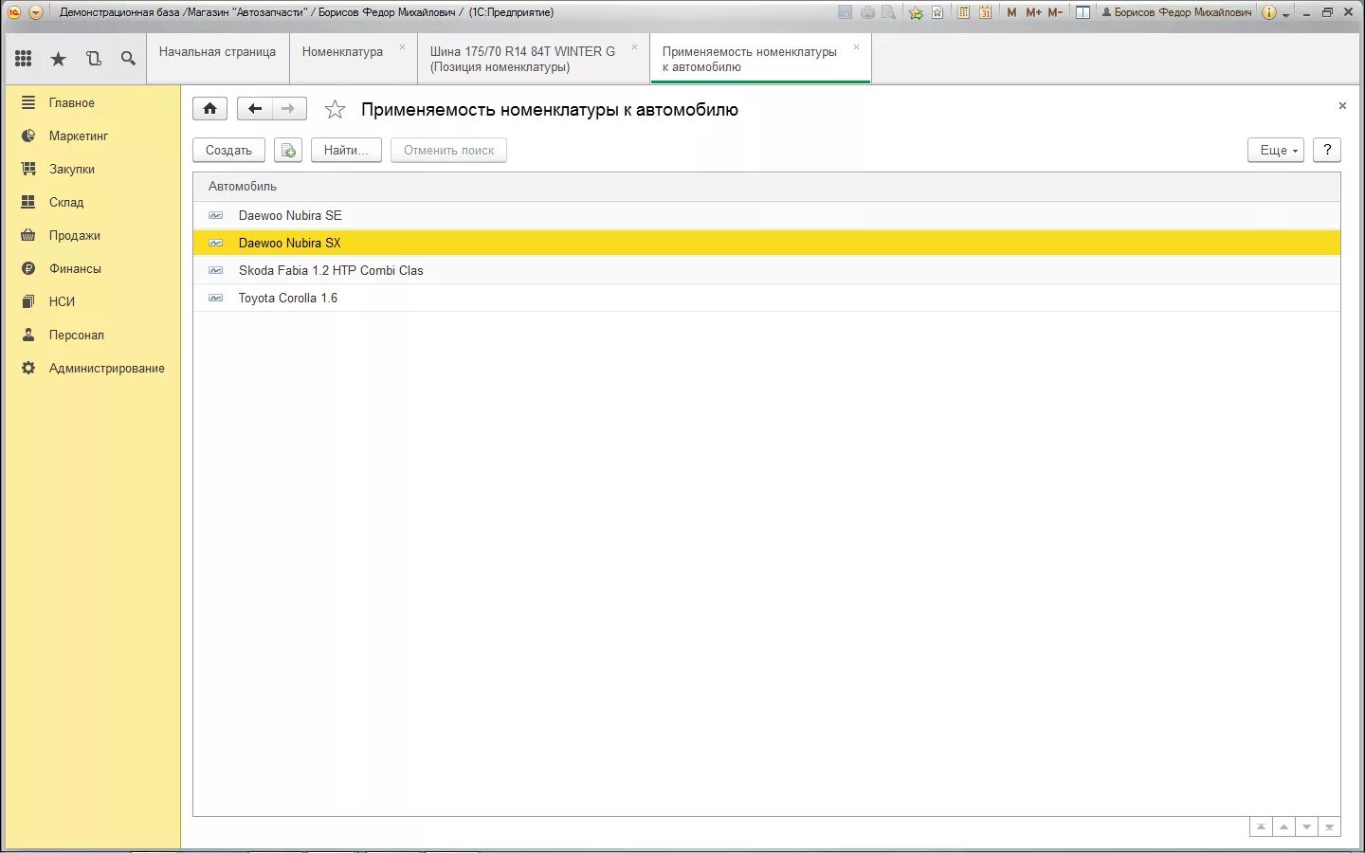Expand the dropdown arrow next to info icon
1365x853 pixels.
1285,14
